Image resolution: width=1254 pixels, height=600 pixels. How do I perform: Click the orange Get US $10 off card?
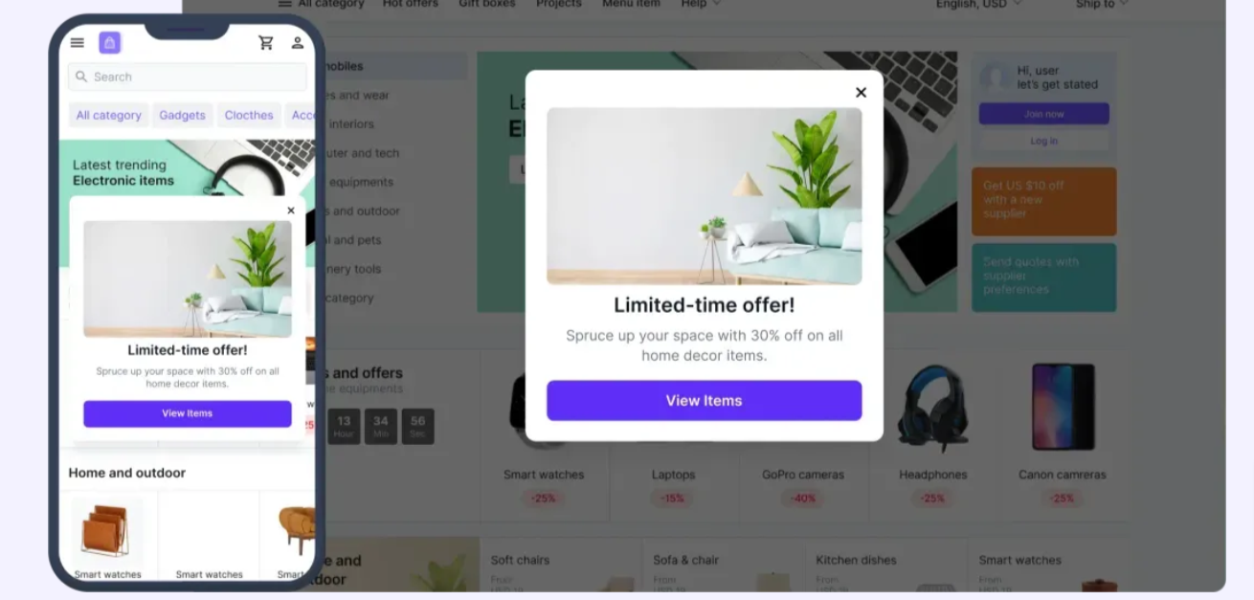tap(1043, 201)
